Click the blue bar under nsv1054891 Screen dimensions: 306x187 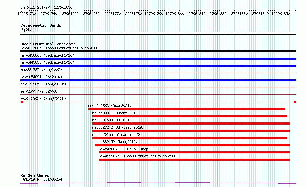(x=158, y=80)
